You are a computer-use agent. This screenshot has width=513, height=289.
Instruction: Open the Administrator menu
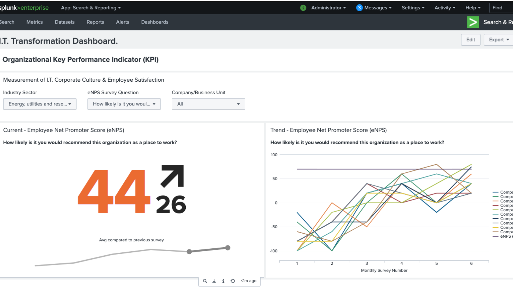(328, 8)
